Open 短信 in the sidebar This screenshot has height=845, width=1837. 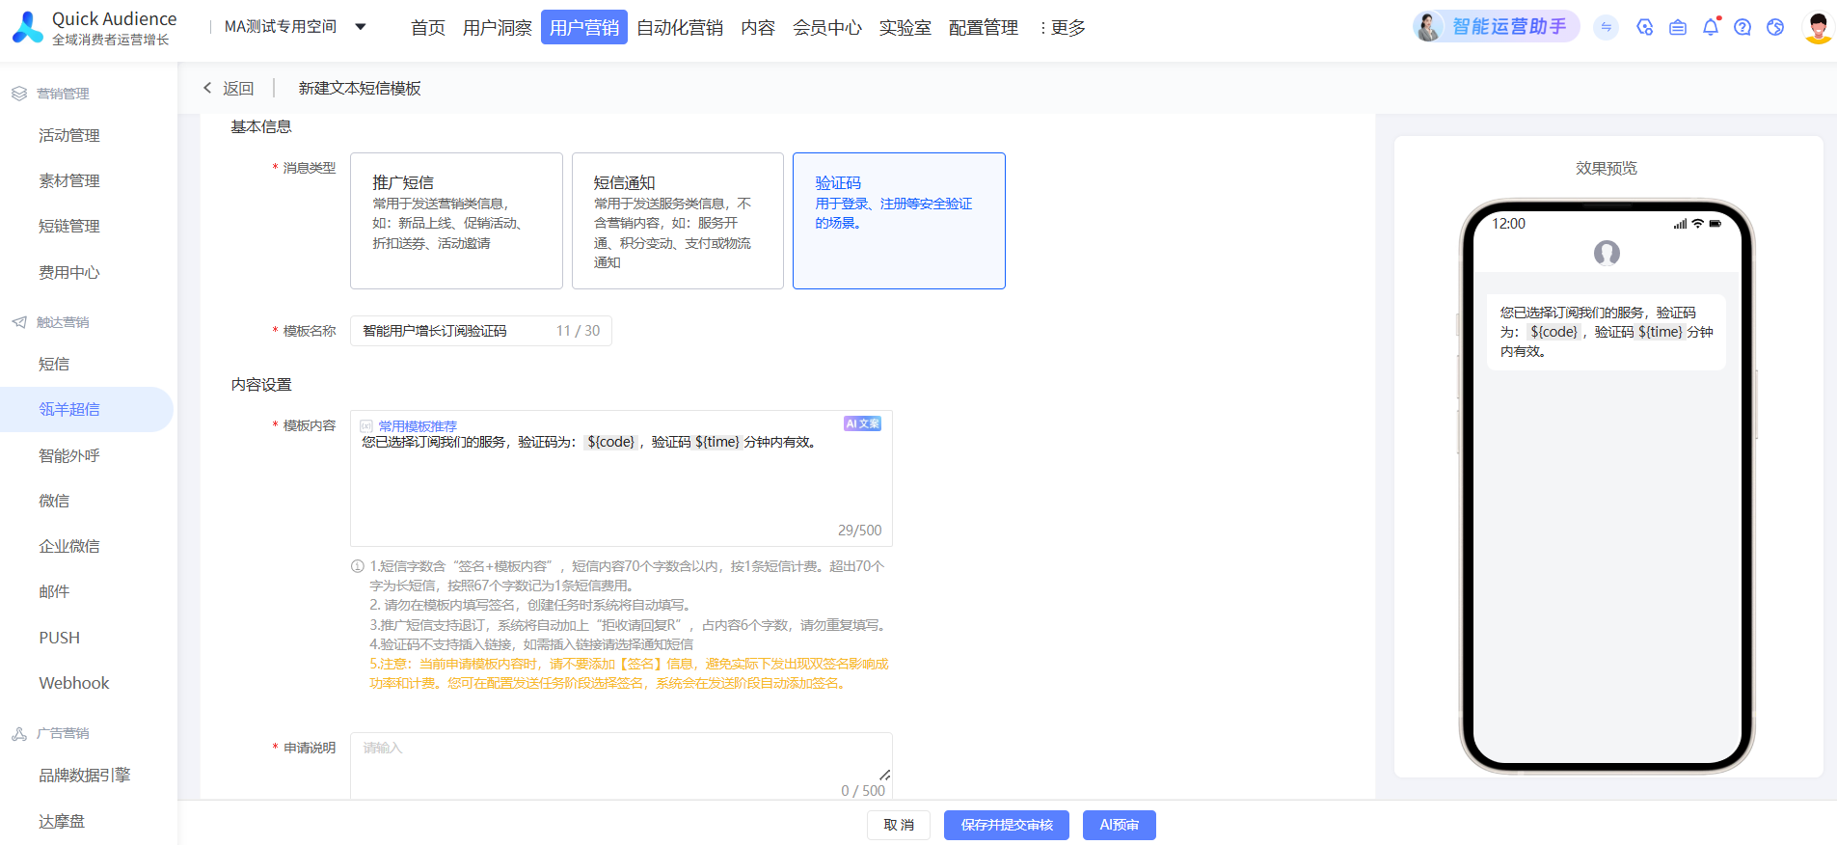54,364
